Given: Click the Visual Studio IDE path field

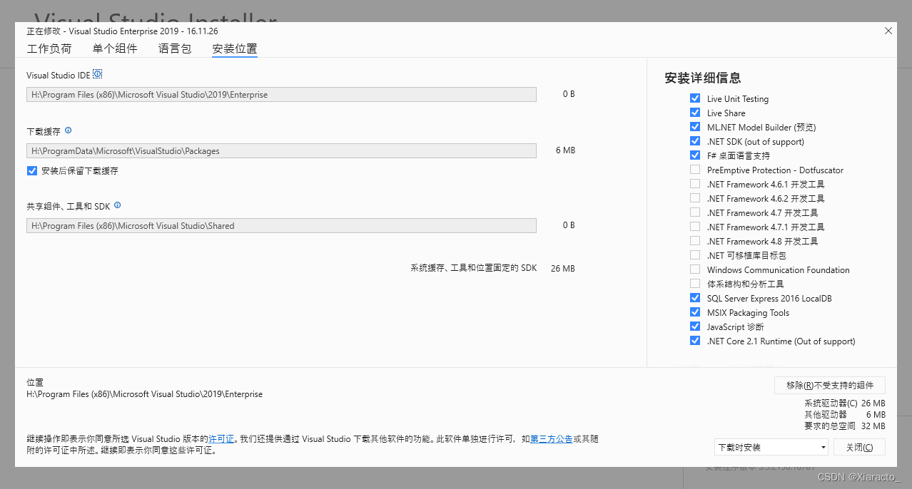Looking at the screenshot, I should pyautogui.click(x=280, y=94).
